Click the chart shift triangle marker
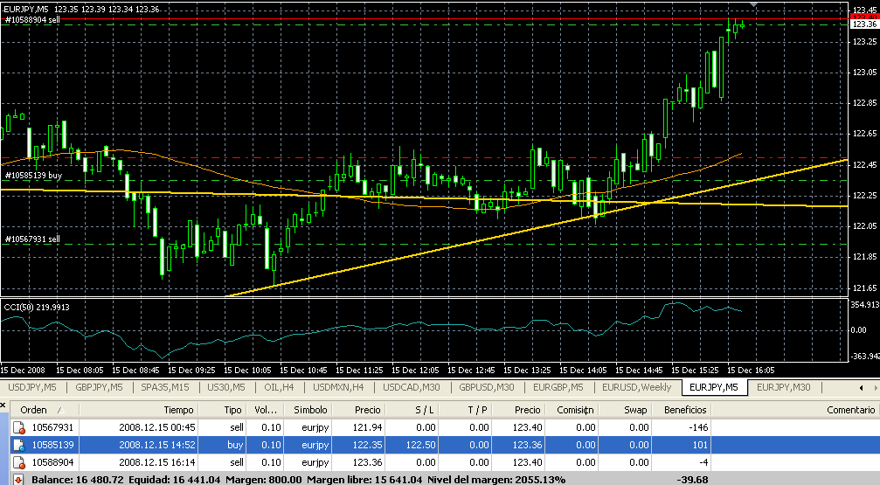This screenshot has height=485, width=880. [x=754, y=6]
